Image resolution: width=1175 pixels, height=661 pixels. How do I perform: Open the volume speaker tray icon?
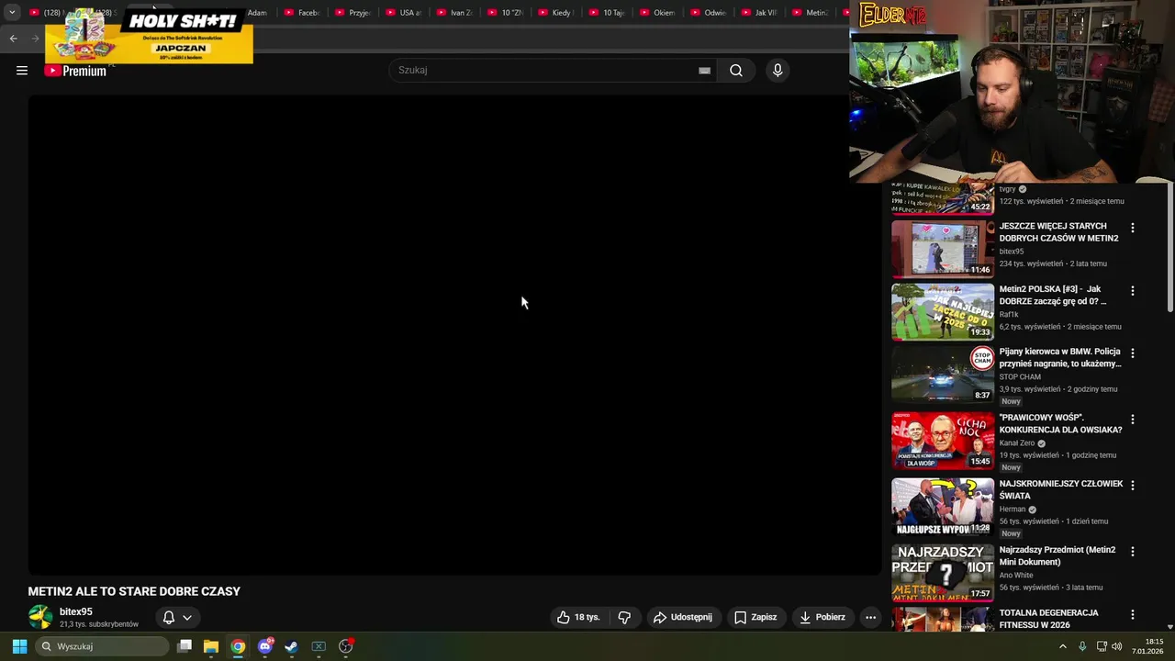click(x=1117, y=646)
